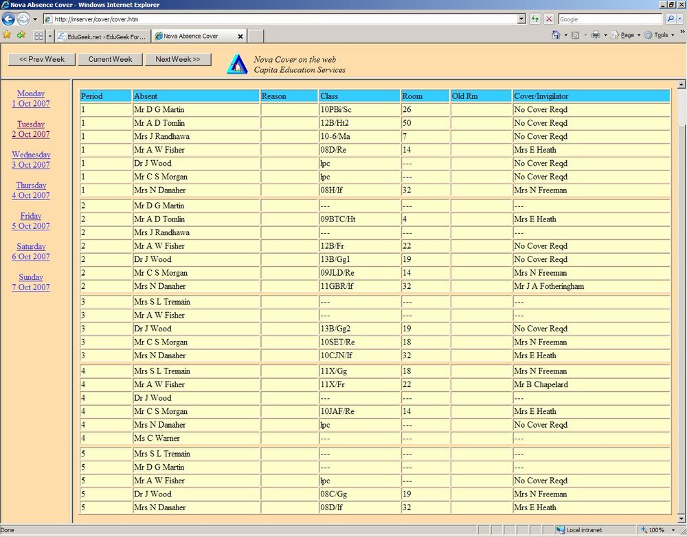Image resolution: width=687 pixels, height=537 pixels.
Task: Open the Favorites Center star icon
Action: coord(7,35)
